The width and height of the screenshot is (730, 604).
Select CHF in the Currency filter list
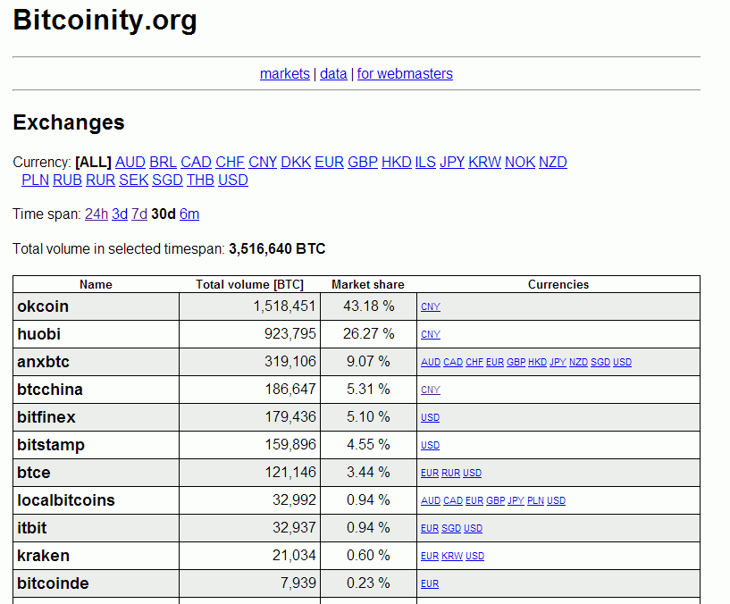pos(230,162)
